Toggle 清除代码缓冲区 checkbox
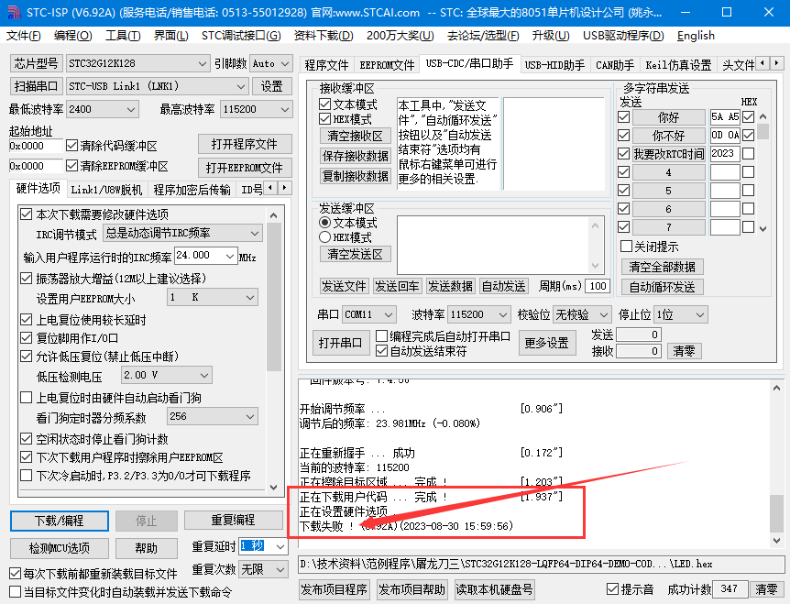Screen dimensions: 790x604 (72, 146)
